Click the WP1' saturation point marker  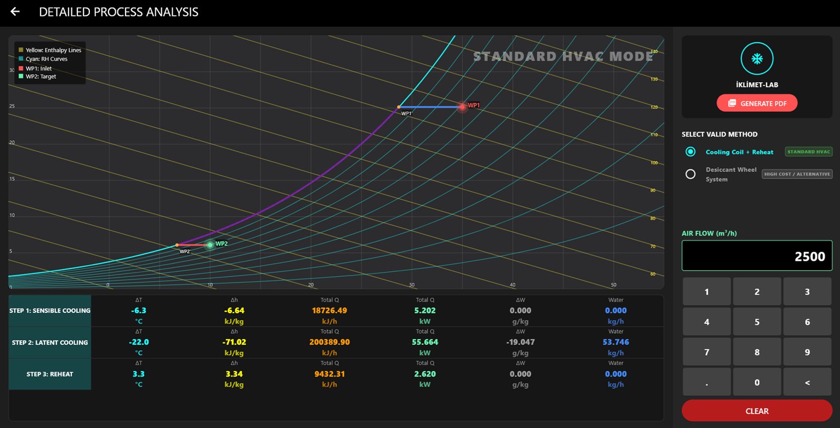399,107
